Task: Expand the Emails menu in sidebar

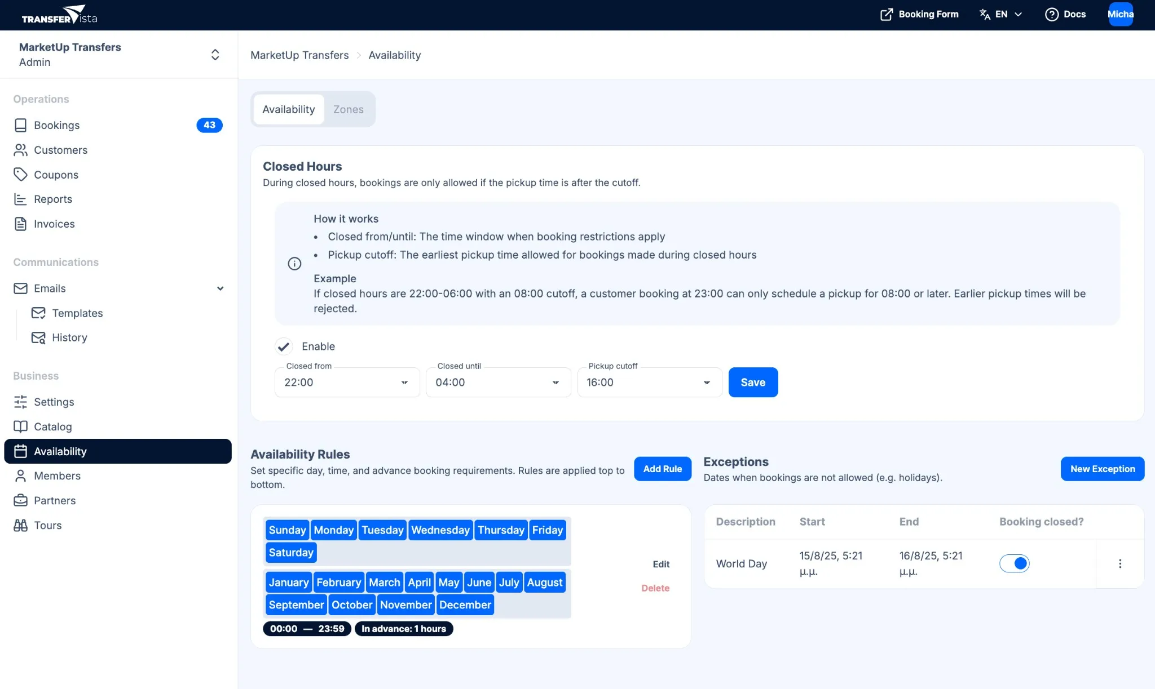Action: [x=220, y=288]
